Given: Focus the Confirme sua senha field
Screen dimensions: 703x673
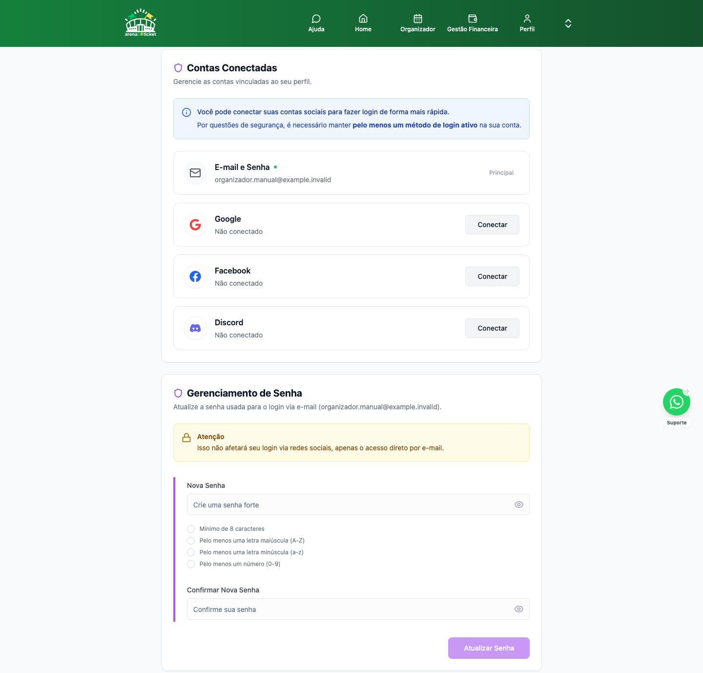Looking at the screenshot, I should [358, 609].
